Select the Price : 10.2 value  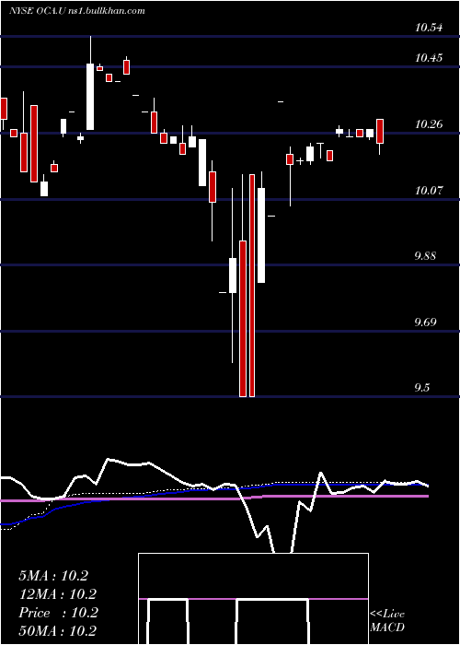point(58,613)
